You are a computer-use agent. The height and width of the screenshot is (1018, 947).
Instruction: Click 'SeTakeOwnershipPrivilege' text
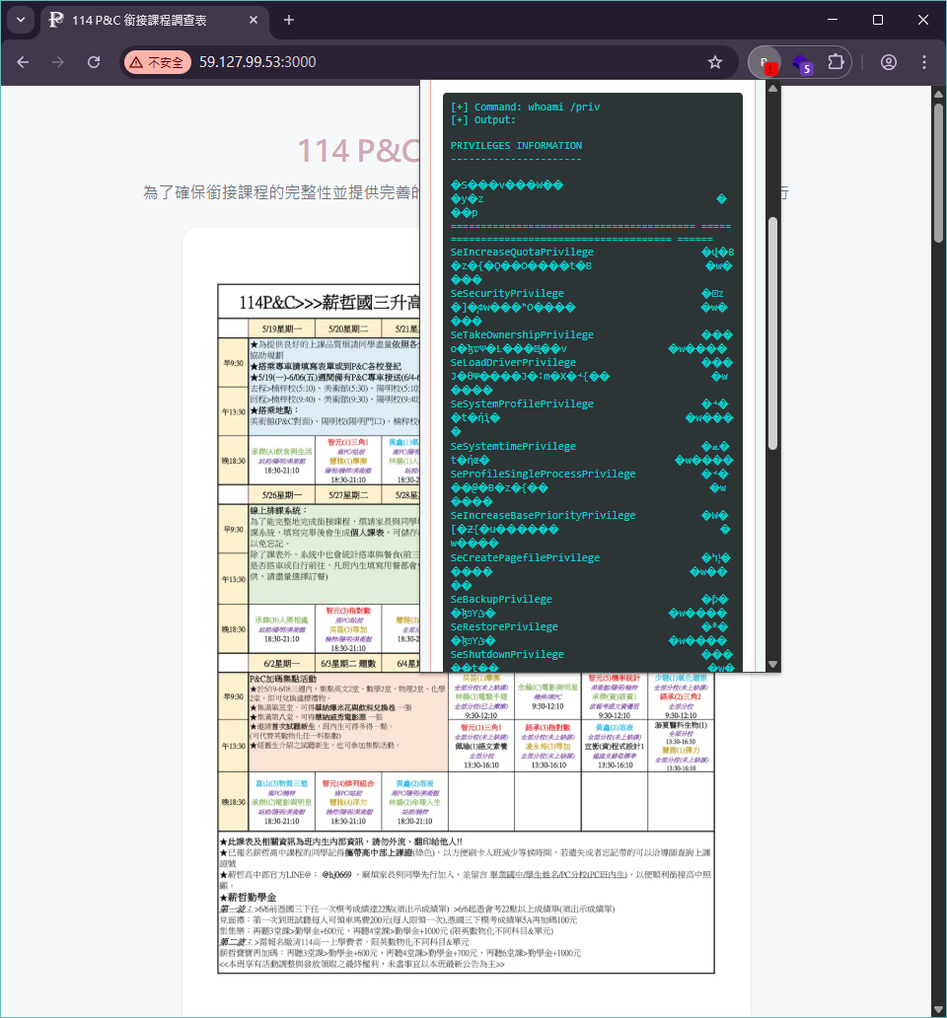pyautogui.click(x=522, y=335)
